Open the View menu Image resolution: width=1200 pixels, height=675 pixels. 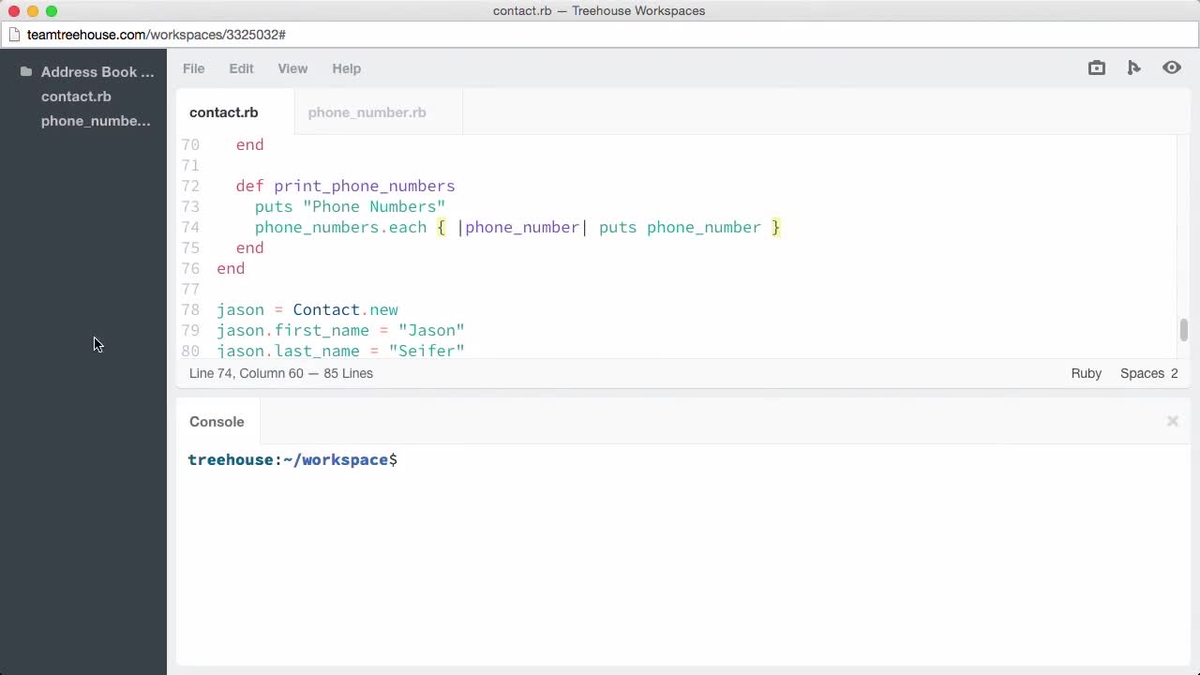point(292,68)
